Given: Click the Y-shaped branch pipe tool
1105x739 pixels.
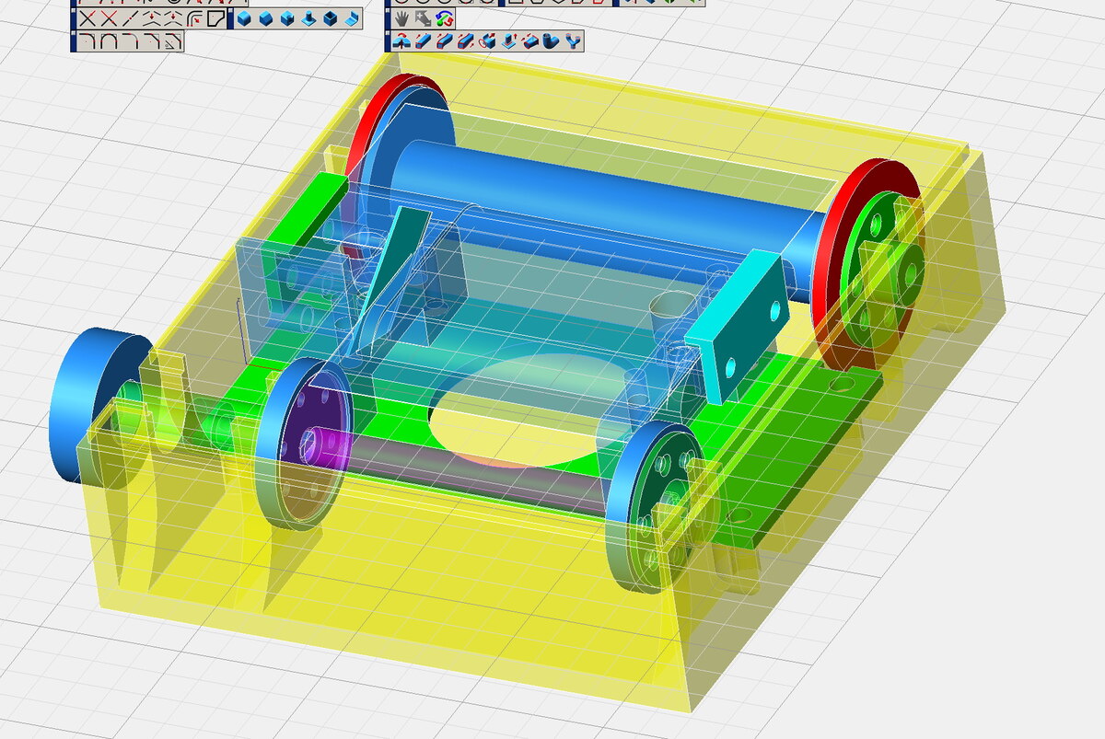Looking at the screenshot, I should pyautogui.click(x=574, y=40).
